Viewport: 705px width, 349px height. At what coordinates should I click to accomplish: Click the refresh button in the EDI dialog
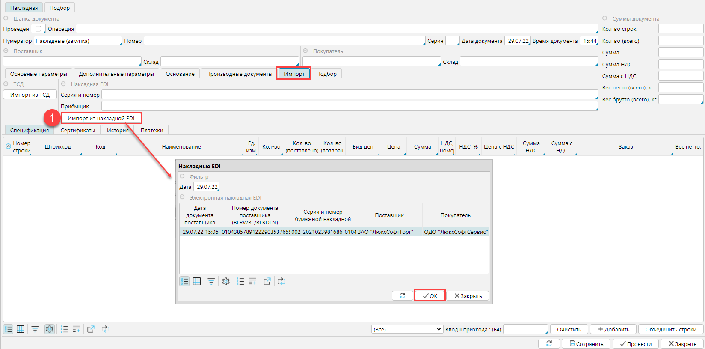(402, 296)
